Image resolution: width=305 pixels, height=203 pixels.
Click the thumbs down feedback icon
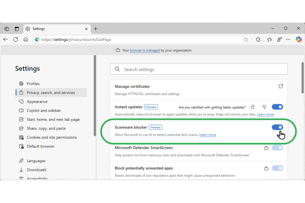point(264,107)
